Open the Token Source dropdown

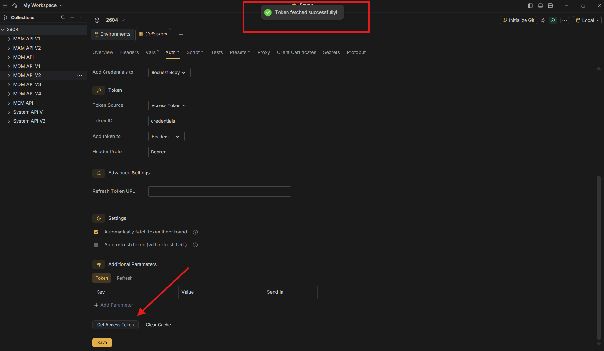click(x=170, y=105)
